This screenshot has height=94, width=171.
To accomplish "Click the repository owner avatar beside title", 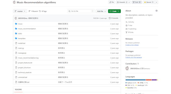I will click(14, 2).
